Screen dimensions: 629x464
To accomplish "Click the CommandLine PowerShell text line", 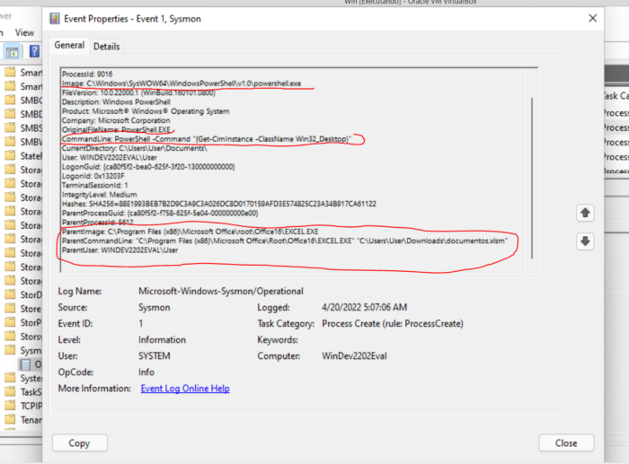I will click(x=206, y=139).
